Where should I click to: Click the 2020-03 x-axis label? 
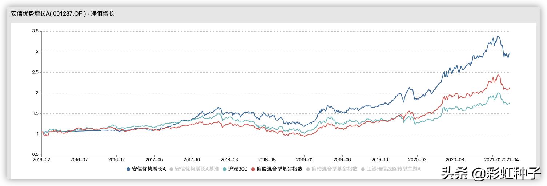click(x=417, y=159)
